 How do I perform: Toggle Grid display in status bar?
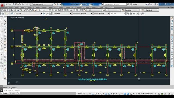(x=85, y=94)
